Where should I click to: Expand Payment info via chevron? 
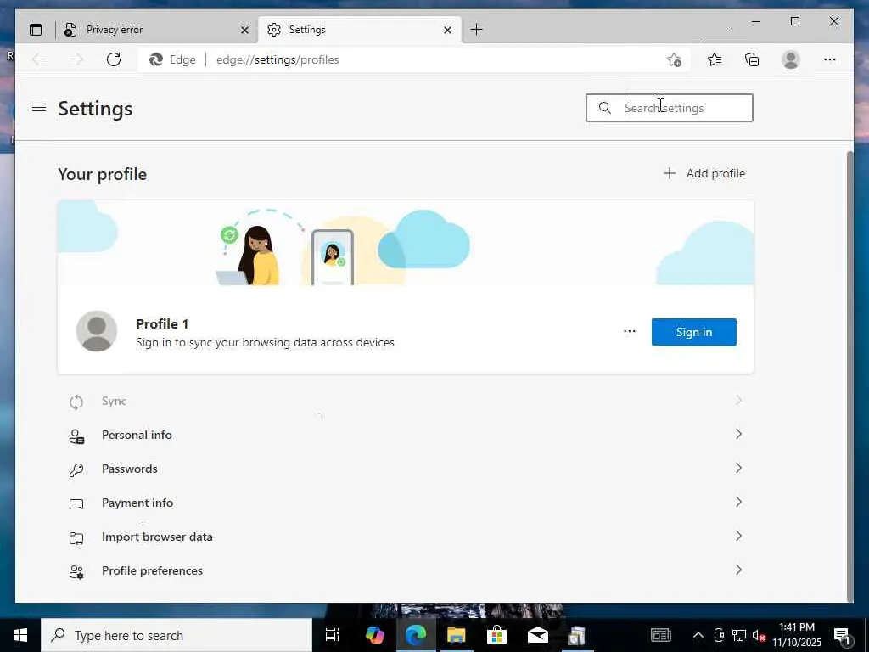tap(738, 502)
